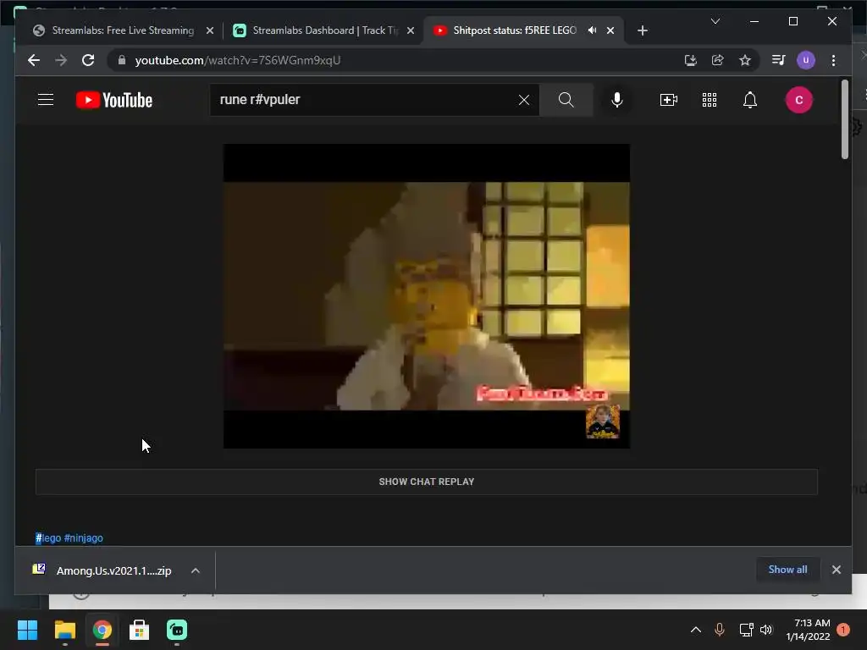Click Show all downloads

787,570
